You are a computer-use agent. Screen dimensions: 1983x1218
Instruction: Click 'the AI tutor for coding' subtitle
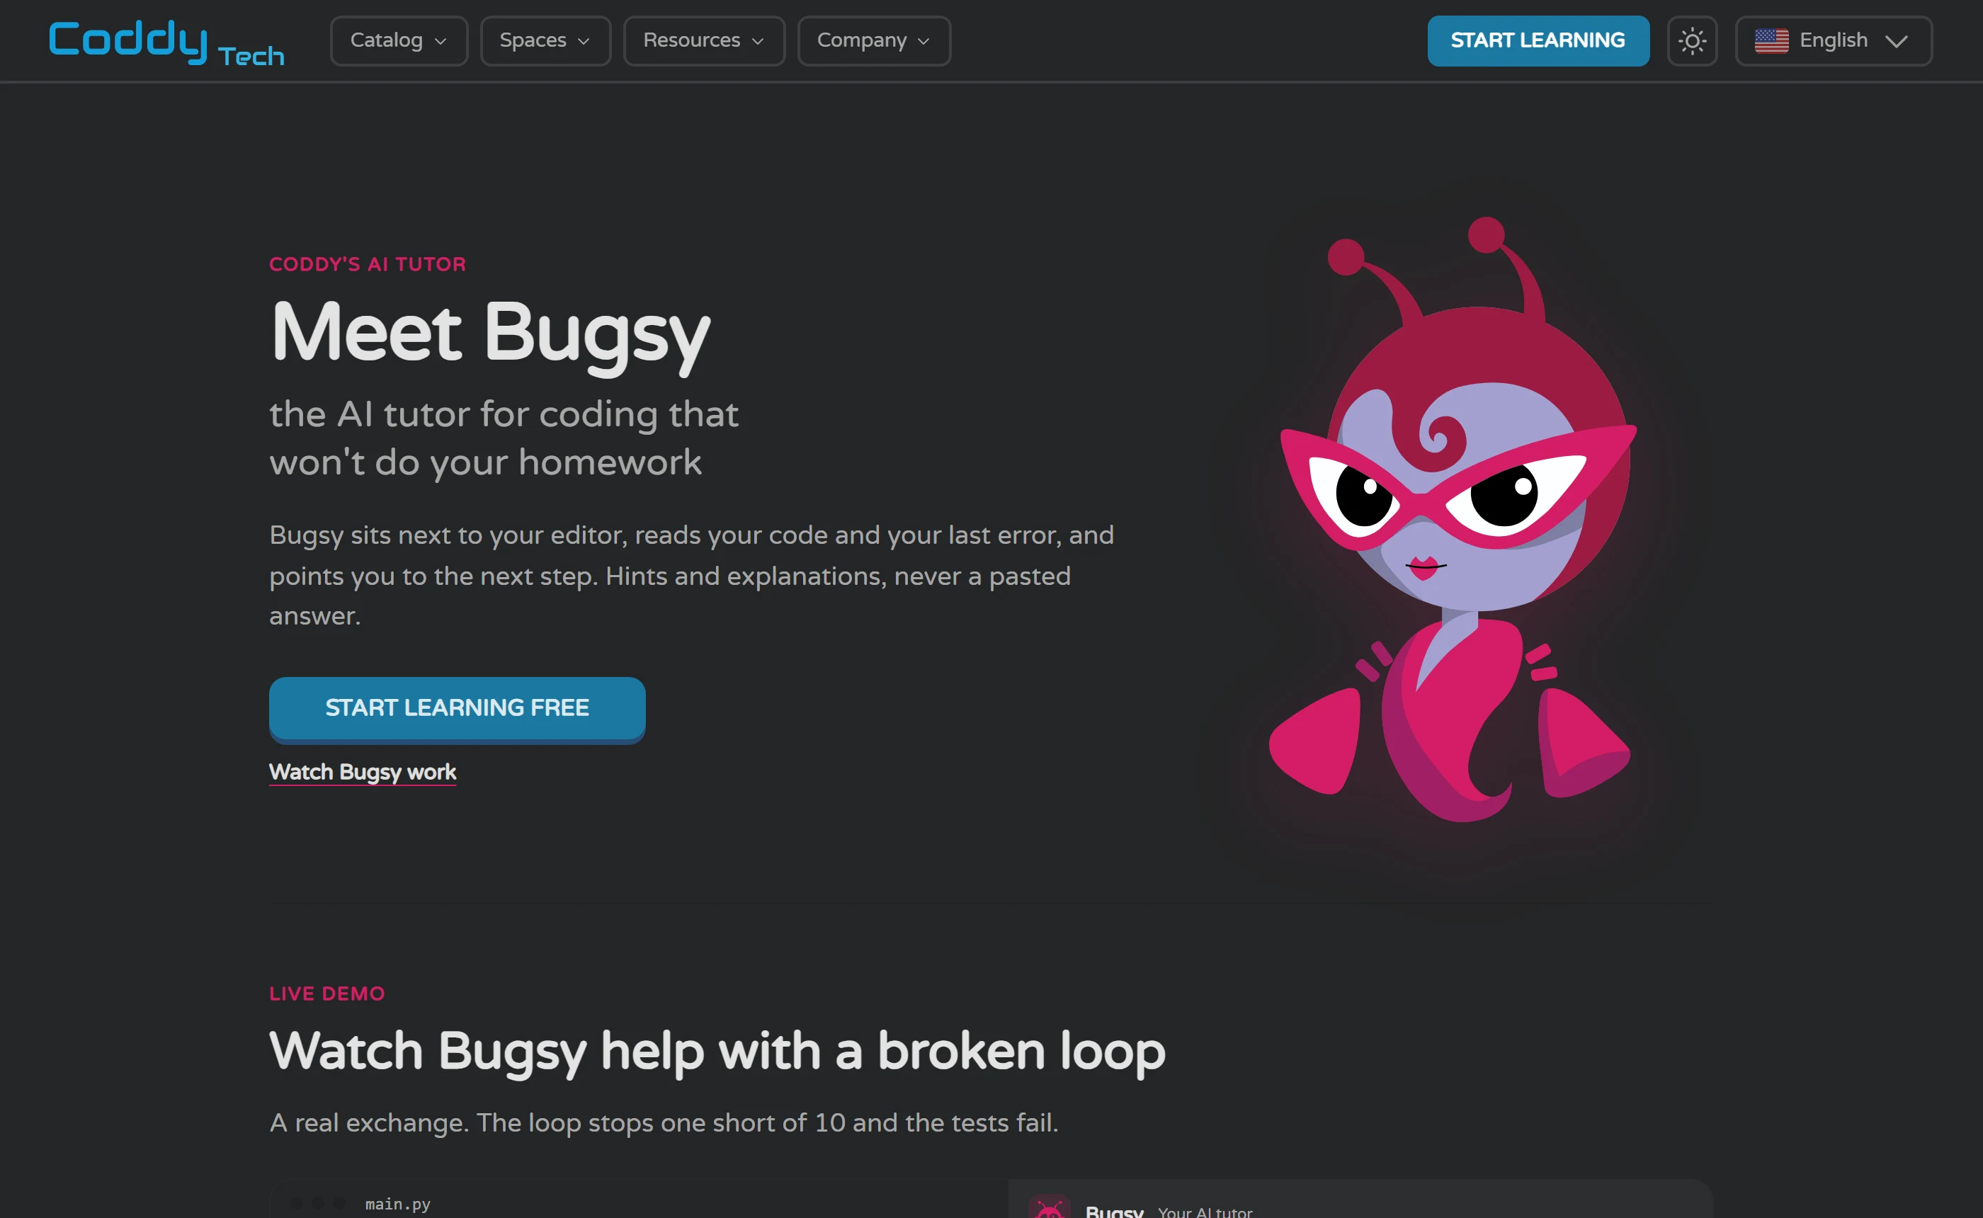[504, 438]
